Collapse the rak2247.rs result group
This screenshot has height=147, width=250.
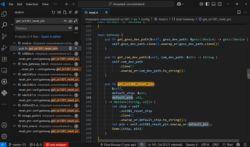pos(14,95)
